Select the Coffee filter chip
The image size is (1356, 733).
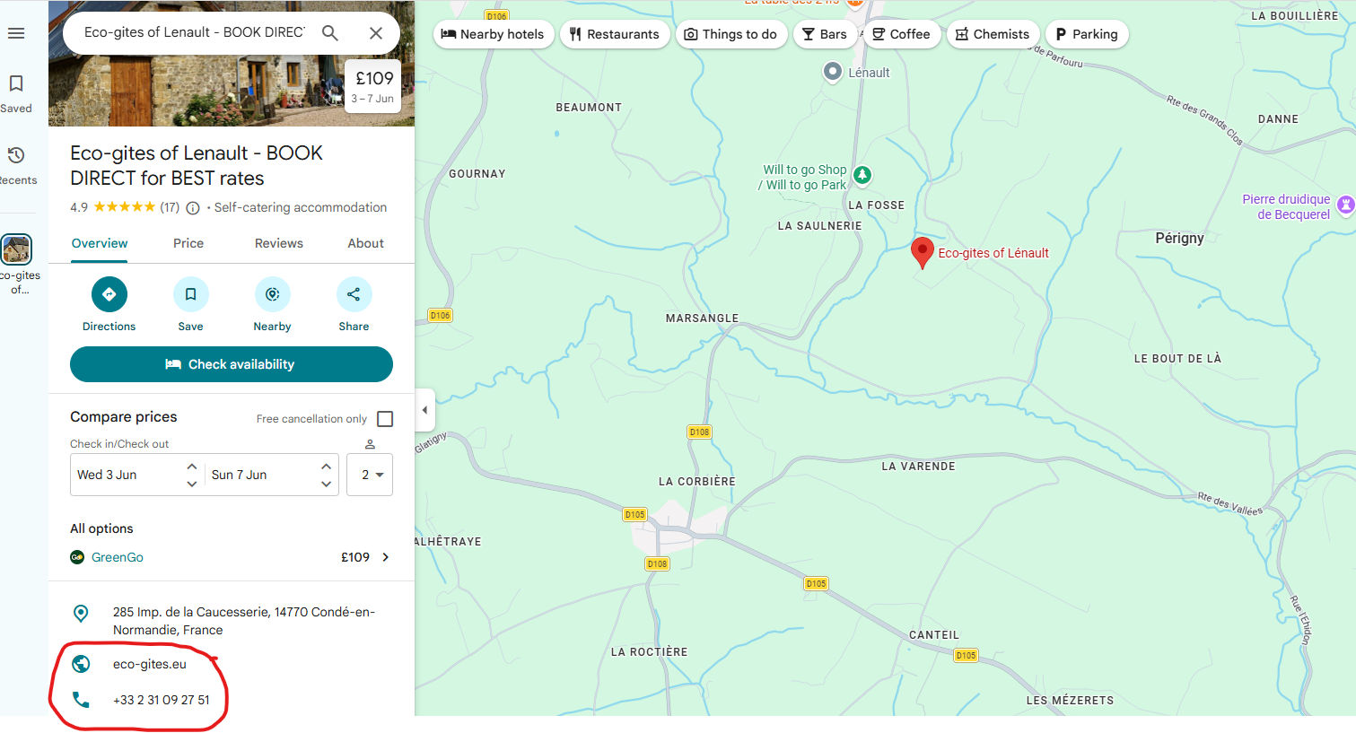coord(902,34)
